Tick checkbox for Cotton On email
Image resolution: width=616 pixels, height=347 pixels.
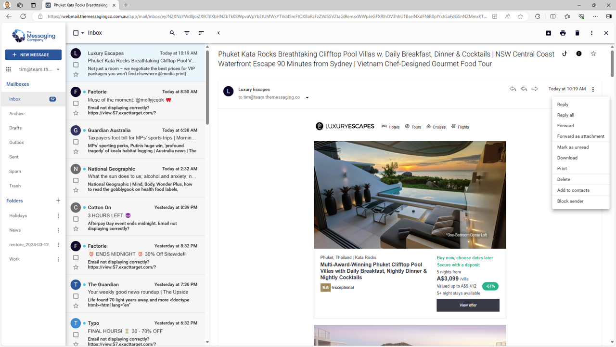coord(76,219)
